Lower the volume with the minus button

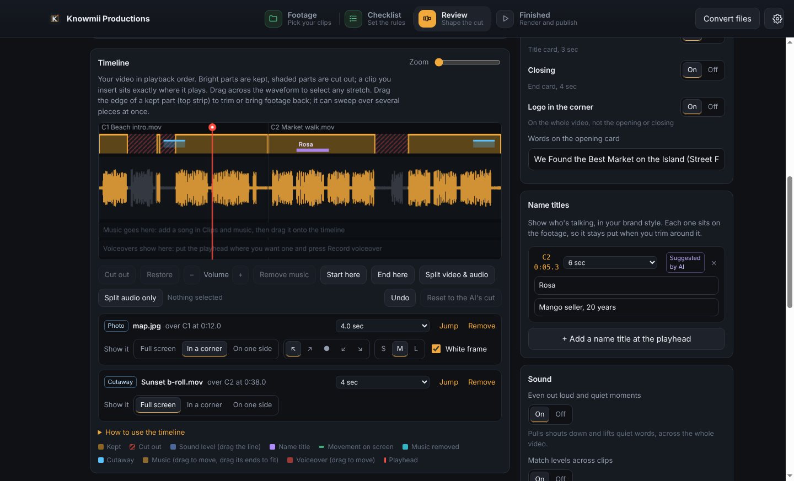click(191, 275)
